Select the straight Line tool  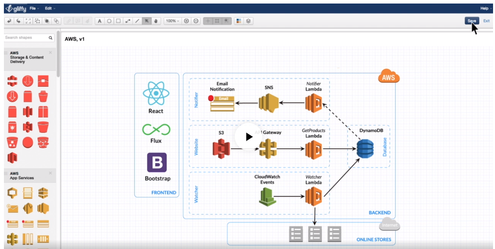[137, 21]
